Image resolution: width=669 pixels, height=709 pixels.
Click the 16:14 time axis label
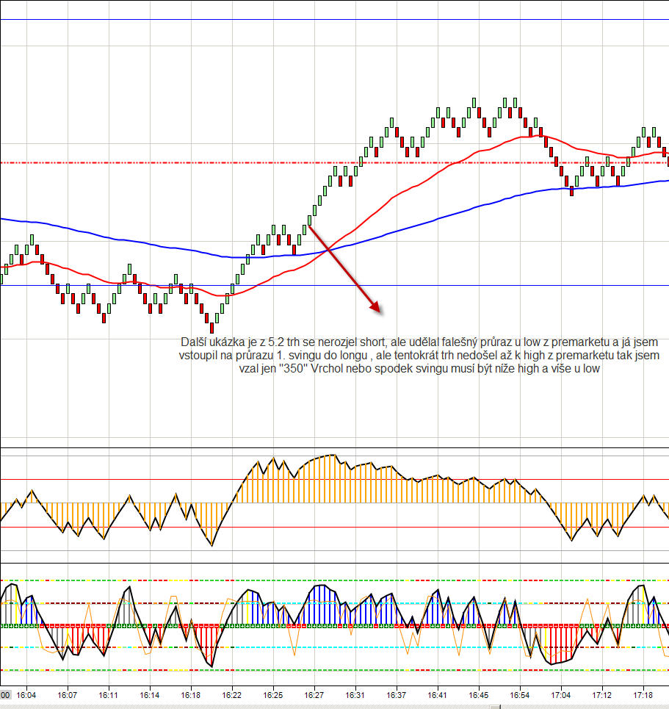click(x=150, y=695)
